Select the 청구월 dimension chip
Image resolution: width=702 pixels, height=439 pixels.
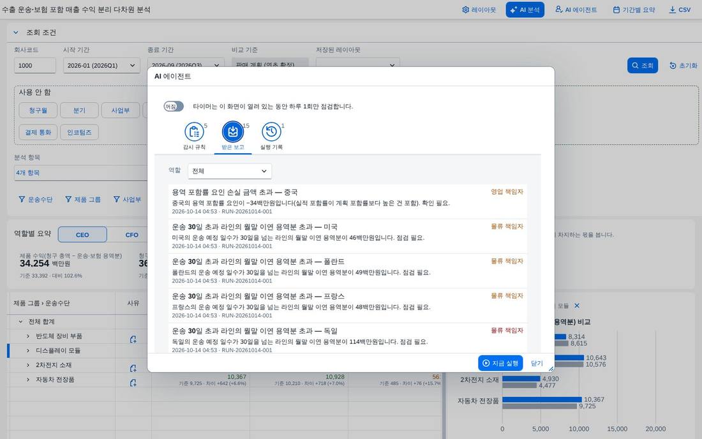[38, 110]
